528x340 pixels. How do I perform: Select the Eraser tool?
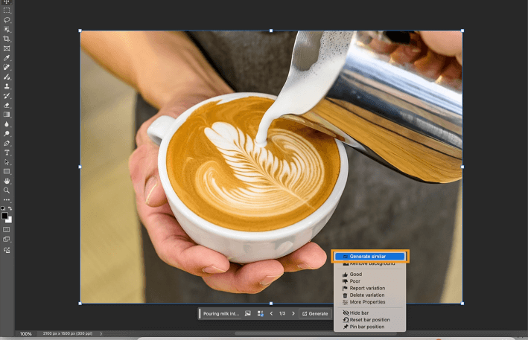click(7, 106)
